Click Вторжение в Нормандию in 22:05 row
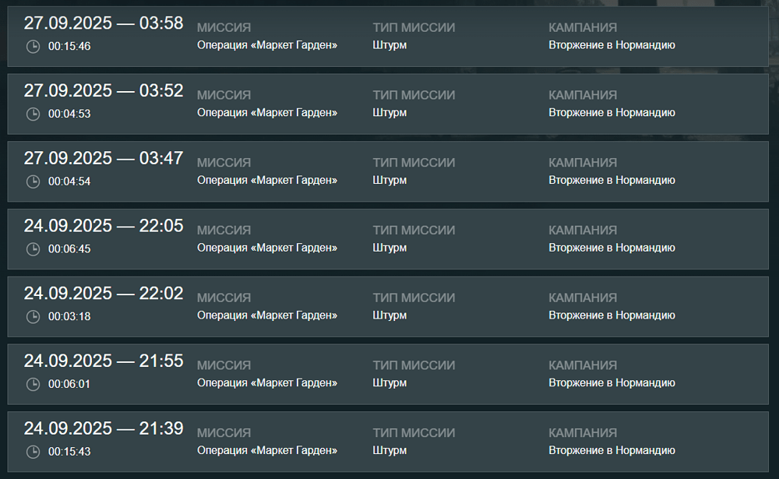Image resolution: width=779 pixels, height=479 pixels. (612, 248)
